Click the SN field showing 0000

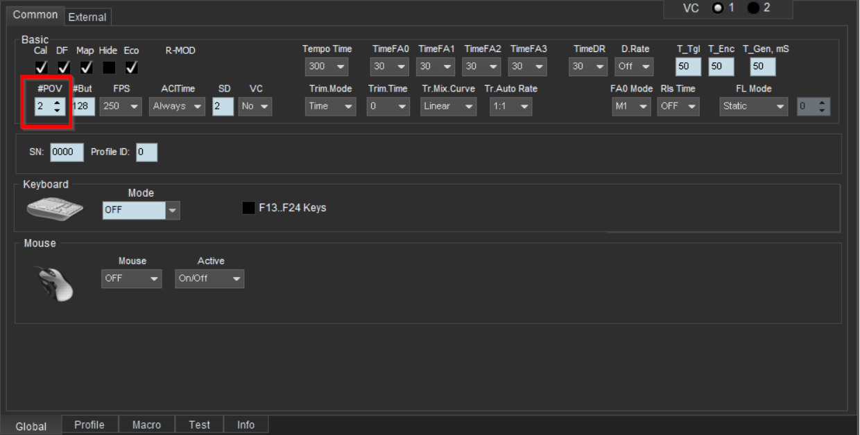[x=67, y=152]
